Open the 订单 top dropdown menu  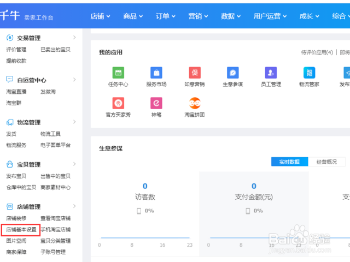coord(165,16)
